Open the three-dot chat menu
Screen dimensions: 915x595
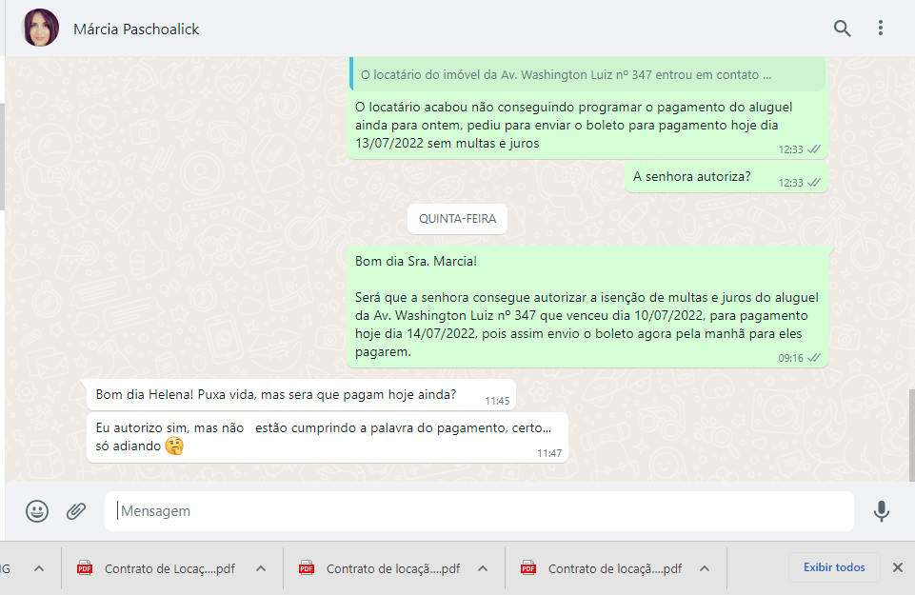pyautogui.click(x=881, y=29)
